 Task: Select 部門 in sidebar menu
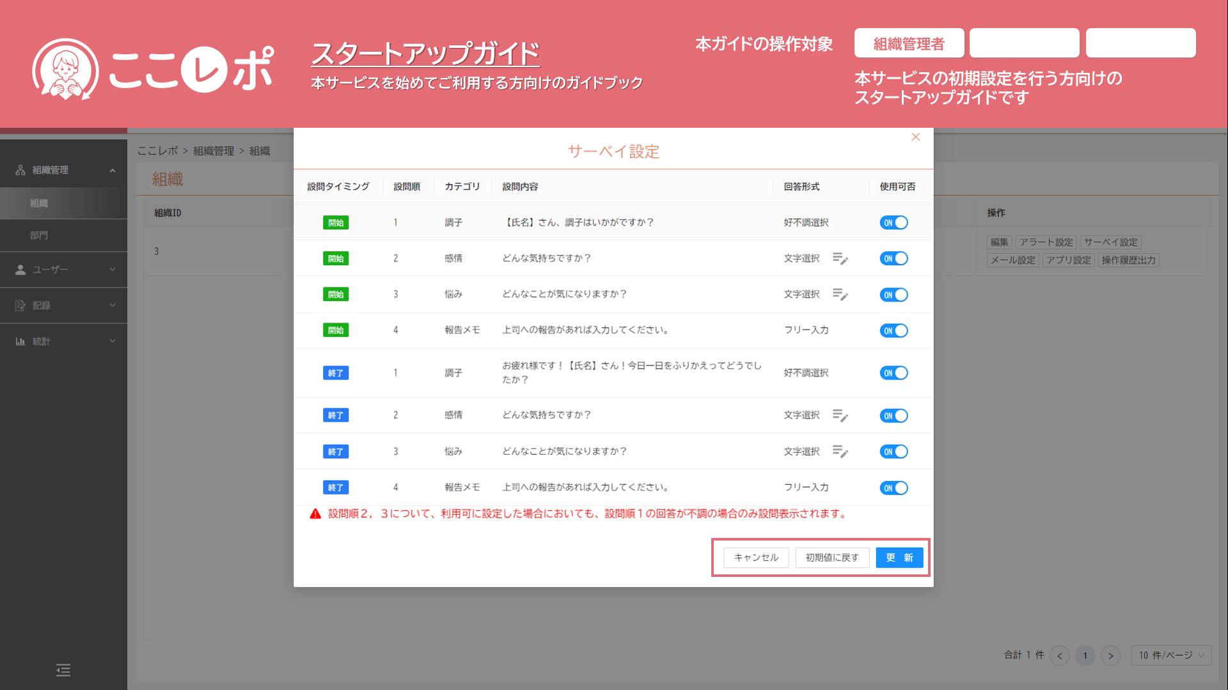point(39,235)
